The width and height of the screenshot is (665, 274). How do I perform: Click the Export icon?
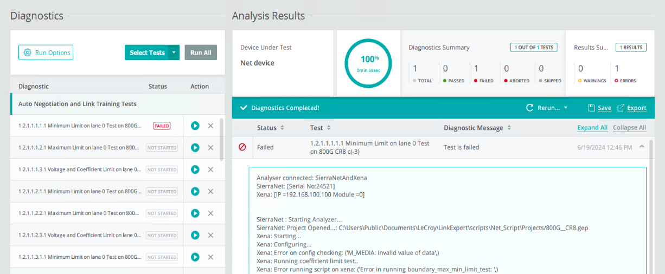621,108
